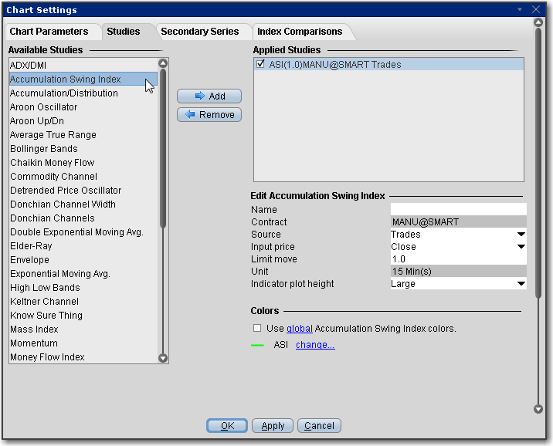Screen dimensions: 553x446
Task: Click scroll-down arrow of dialog's right scrollbar
Action: click(538, 409)
